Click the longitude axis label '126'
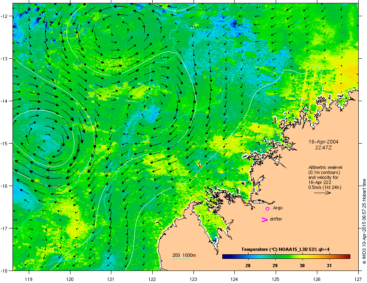367x283 pixels. (317, 279)
